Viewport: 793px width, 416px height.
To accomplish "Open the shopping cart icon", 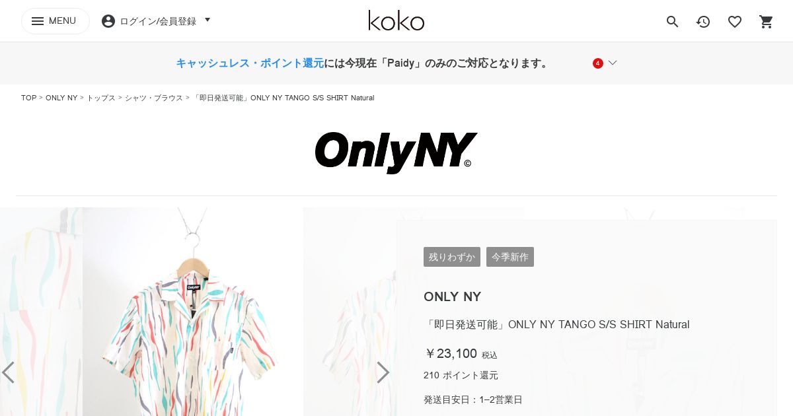I will coord(766,22).
